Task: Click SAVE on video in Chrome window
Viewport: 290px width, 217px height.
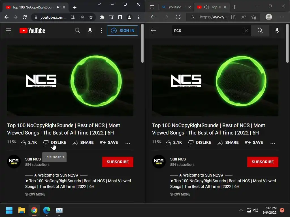Action: 109,143
